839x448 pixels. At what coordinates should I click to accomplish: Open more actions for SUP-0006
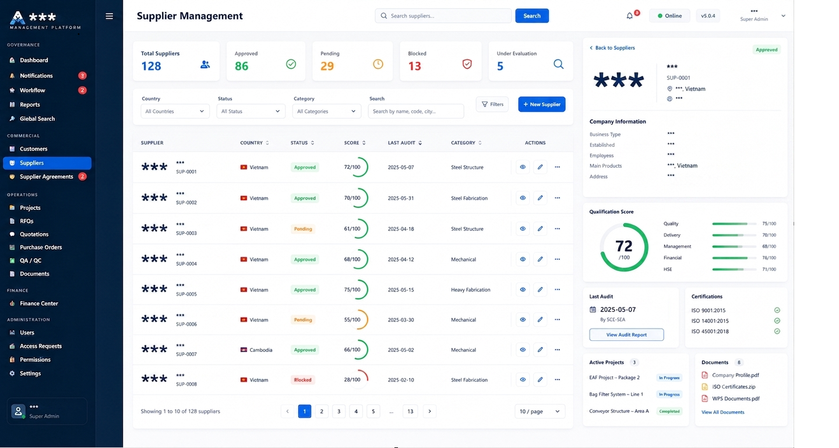coord(558,320)
